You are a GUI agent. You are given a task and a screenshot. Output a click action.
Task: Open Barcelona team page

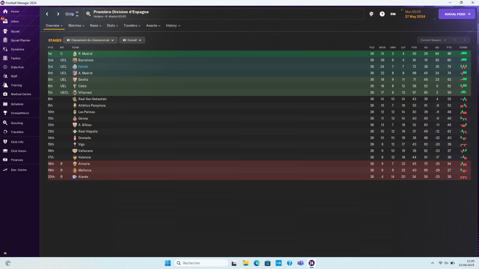pos(86,60)
